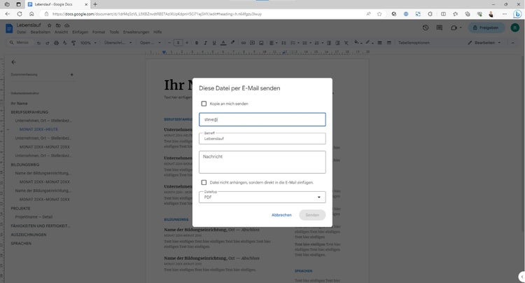Jump to PROJEKTE outline heading
The image size is (525, 283).
coord(20,208)
